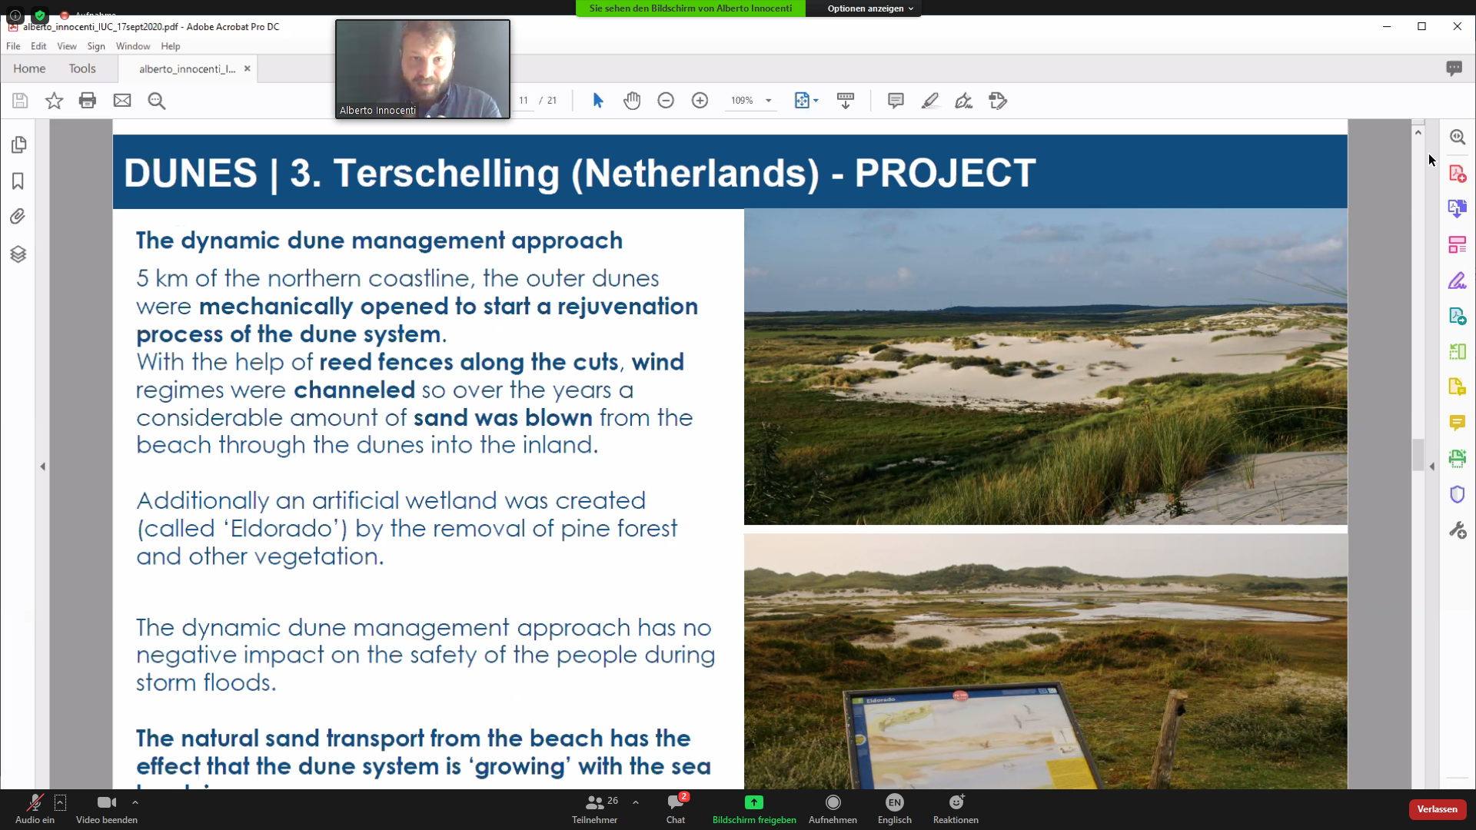Open the Highlight text pen tool
This screenshot has width=1476, height=830.
929,101
